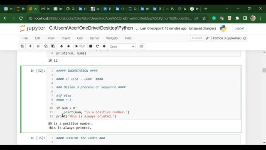Click '85 is a positive number.' output

pos(70,123)
